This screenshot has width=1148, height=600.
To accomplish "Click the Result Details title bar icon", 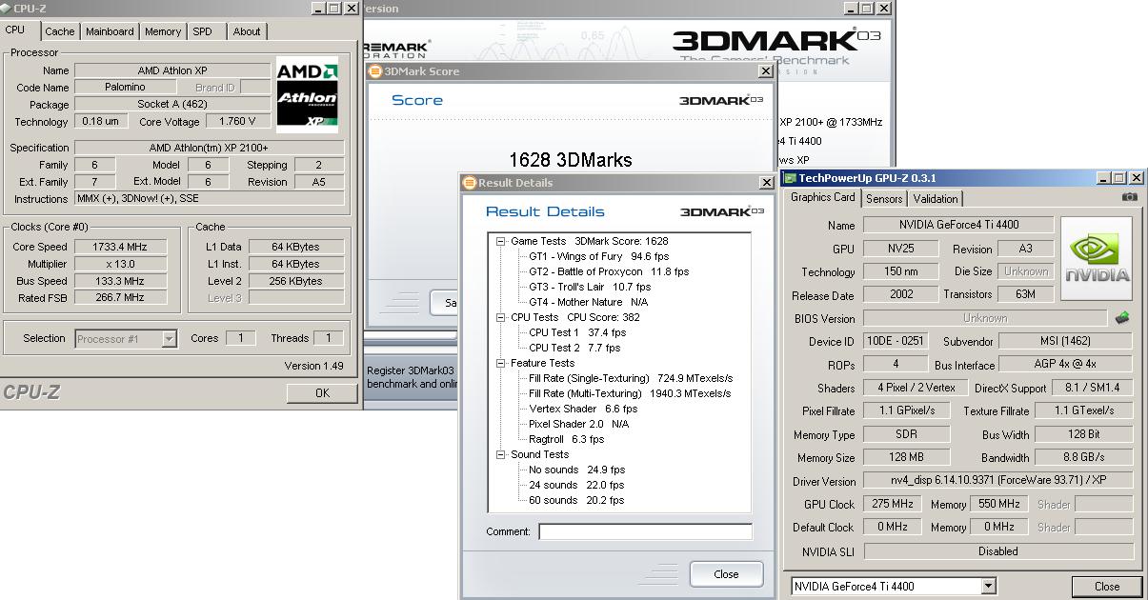I will click(470, 183).
